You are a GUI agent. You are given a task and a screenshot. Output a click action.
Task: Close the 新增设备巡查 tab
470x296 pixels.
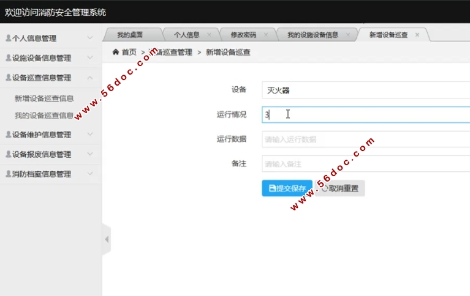(x=417, y=35)
